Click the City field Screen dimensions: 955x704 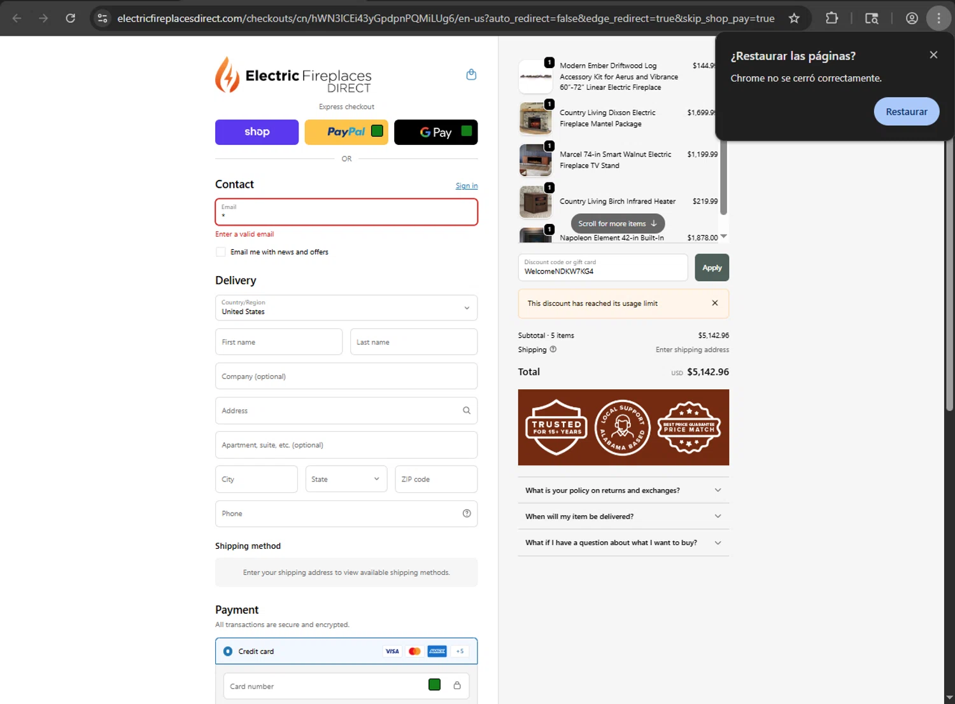[x=257, y=479]
